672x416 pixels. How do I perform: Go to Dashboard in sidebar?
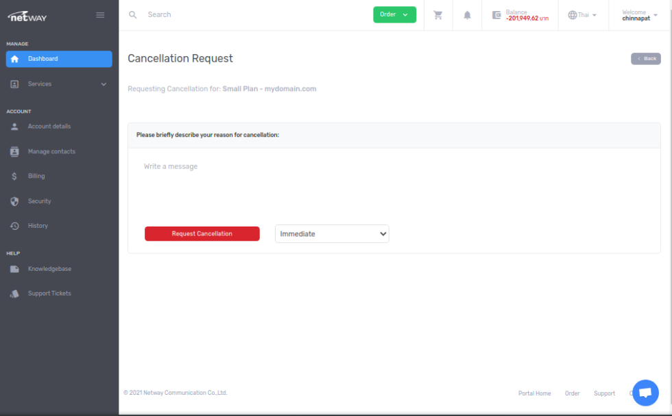click(58, 59)
